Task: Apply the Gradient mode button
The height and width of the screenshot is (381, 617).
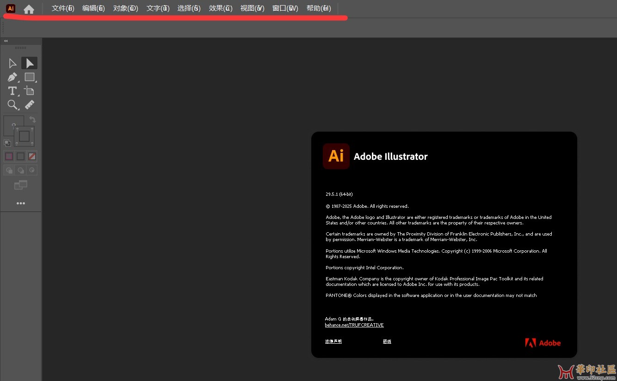Action: (x=20, y=157)
